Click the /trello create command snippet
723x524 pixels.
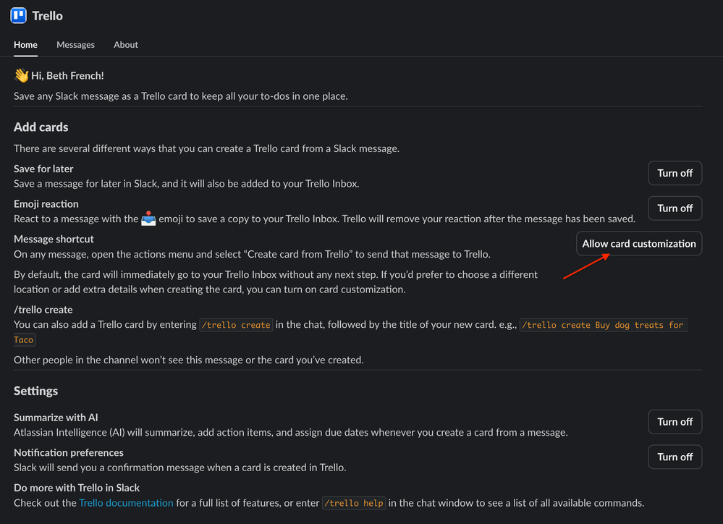[236, 324]
